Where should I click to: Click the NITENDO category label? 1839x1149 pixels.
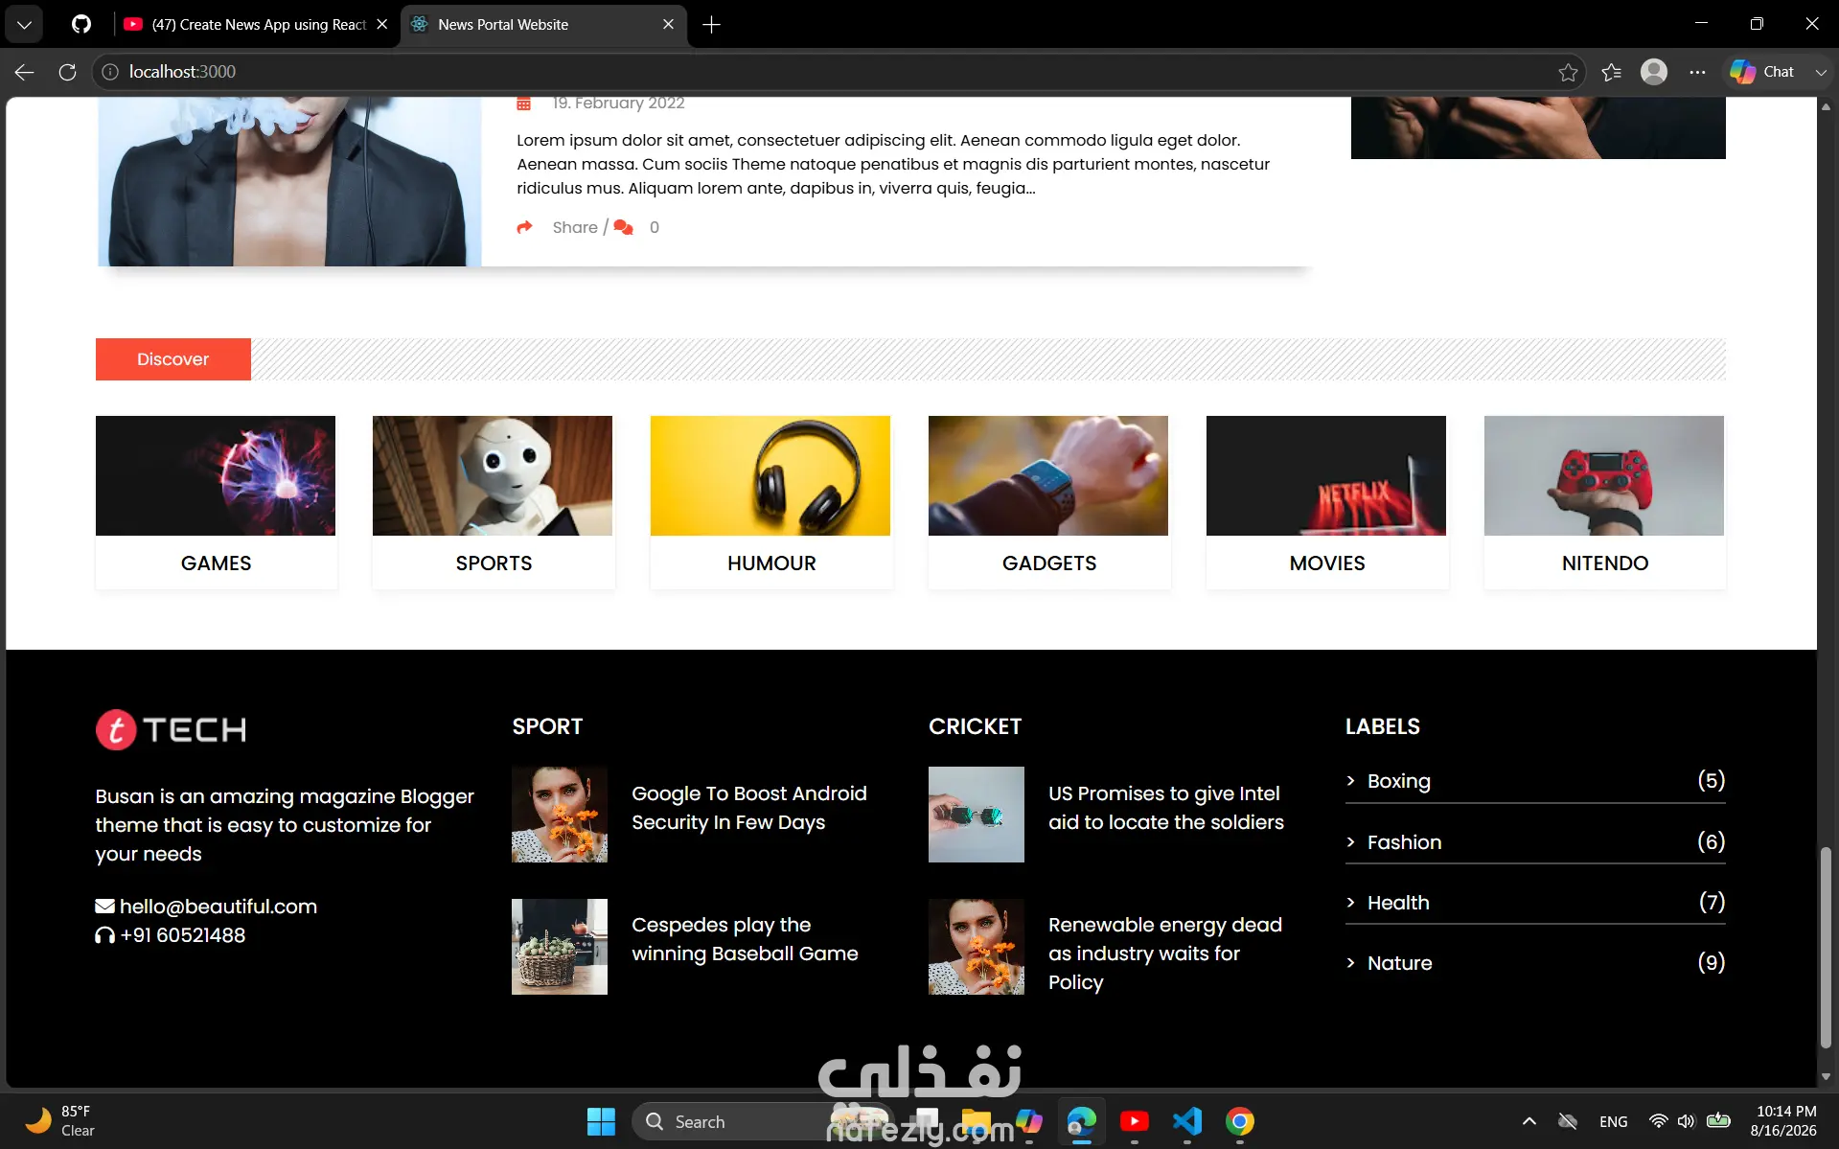(x=1605, y=563)
